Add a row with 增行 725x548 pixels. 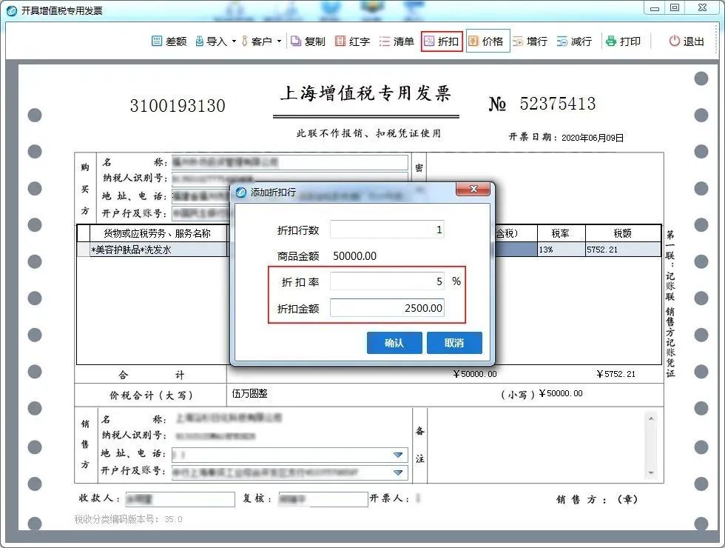[530, 41]
